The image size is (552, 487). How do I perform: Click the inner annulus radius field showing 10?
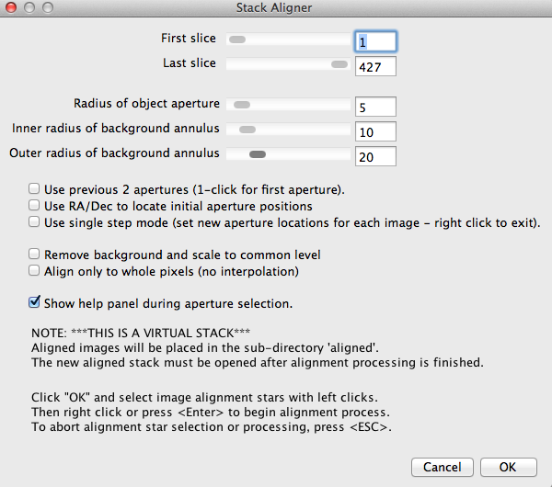(x=374, y=131)
